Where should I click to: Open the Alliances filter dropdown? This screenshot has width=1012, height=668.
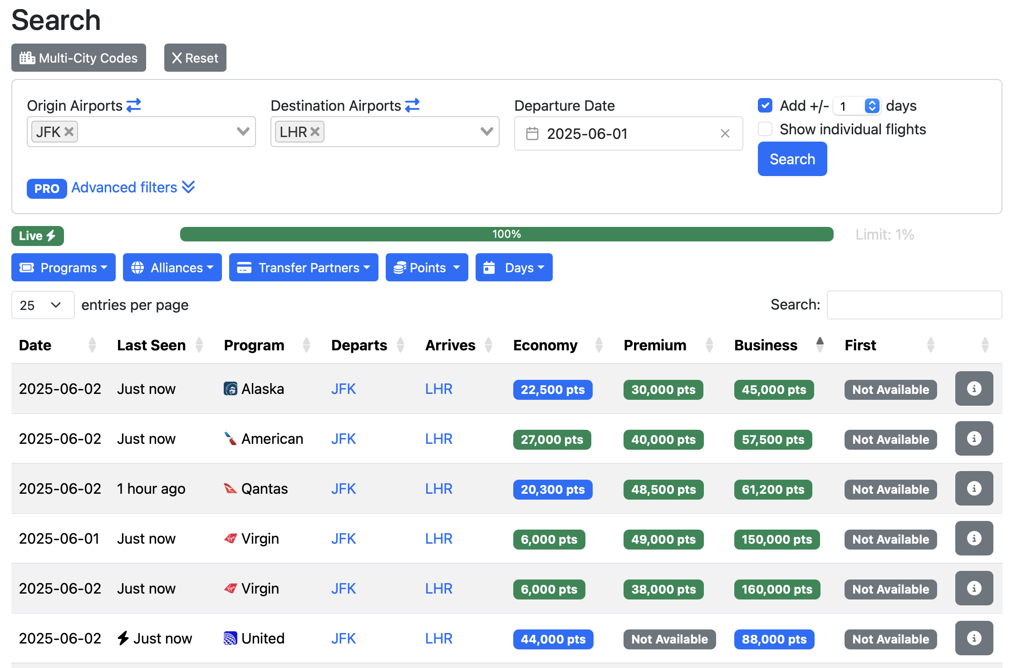point(172,267)
